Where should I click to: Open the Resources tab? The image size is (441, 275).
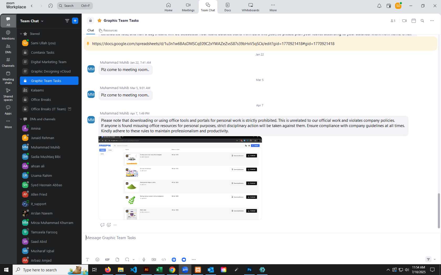(108, 30)
